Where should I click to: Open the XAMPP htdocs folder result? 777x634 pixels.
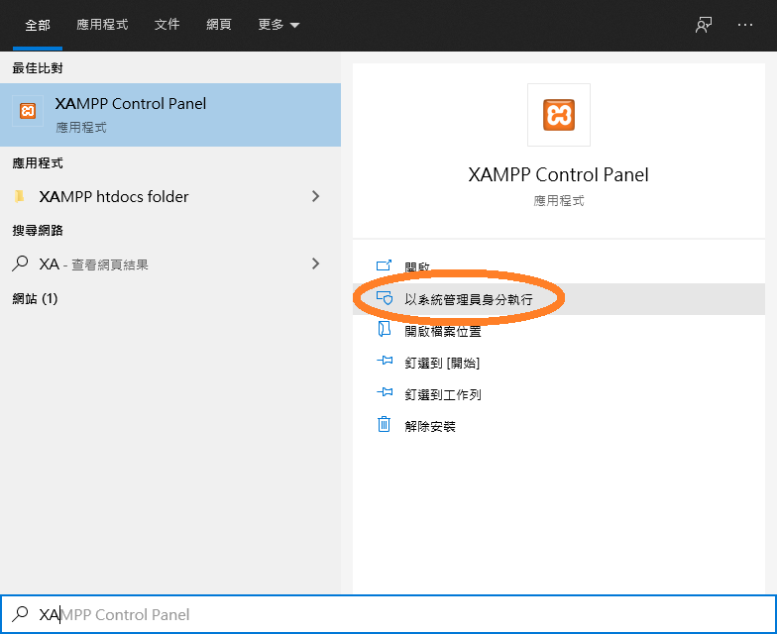click(170, 196)
